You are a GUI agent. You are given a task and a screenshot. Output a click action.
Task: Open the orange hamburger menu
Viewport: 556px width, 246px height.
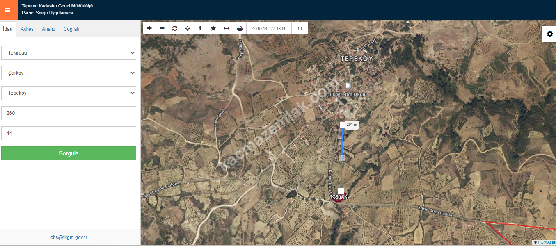(x=7, y=10)
